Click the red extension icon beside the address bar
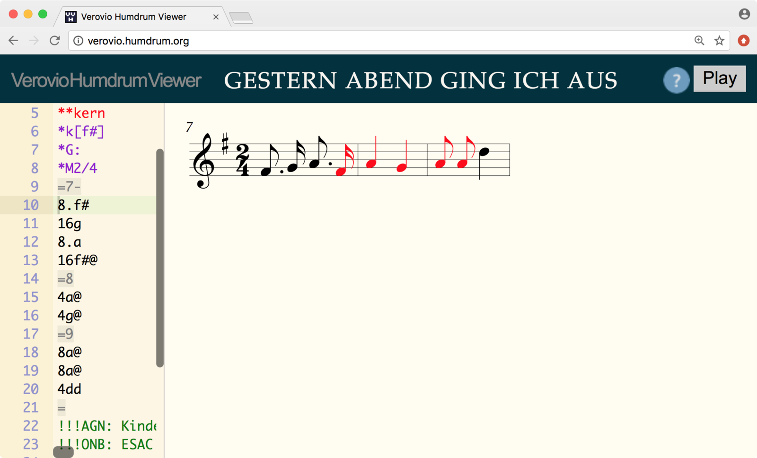Screen dimensions: 757x458 click(744, 41)
